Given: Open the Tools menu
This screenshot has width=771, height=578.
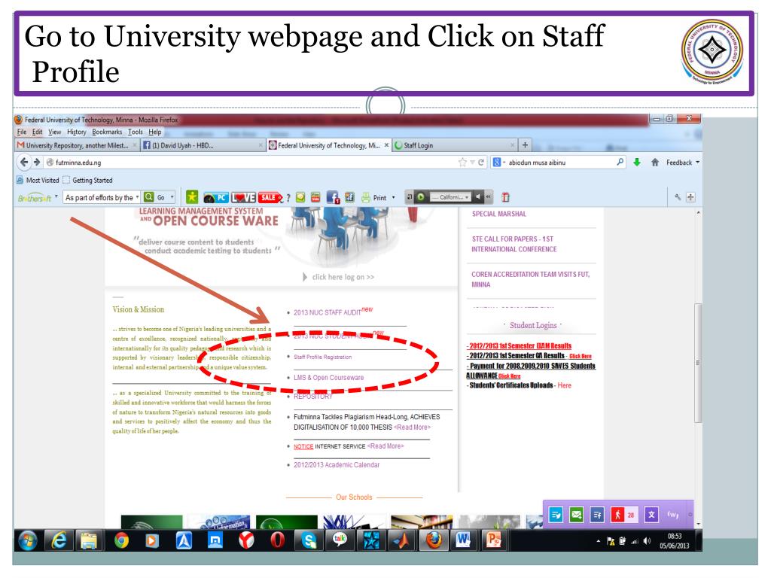Looking at the screenshot, I should [x=136, y=132].
